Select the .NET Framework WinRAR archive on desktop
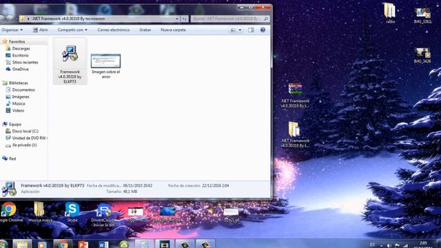 pyautogui.click(x=295, y=95)
